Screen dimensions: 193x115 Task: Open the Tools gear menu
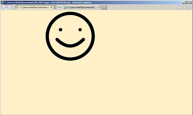[189, 7]
